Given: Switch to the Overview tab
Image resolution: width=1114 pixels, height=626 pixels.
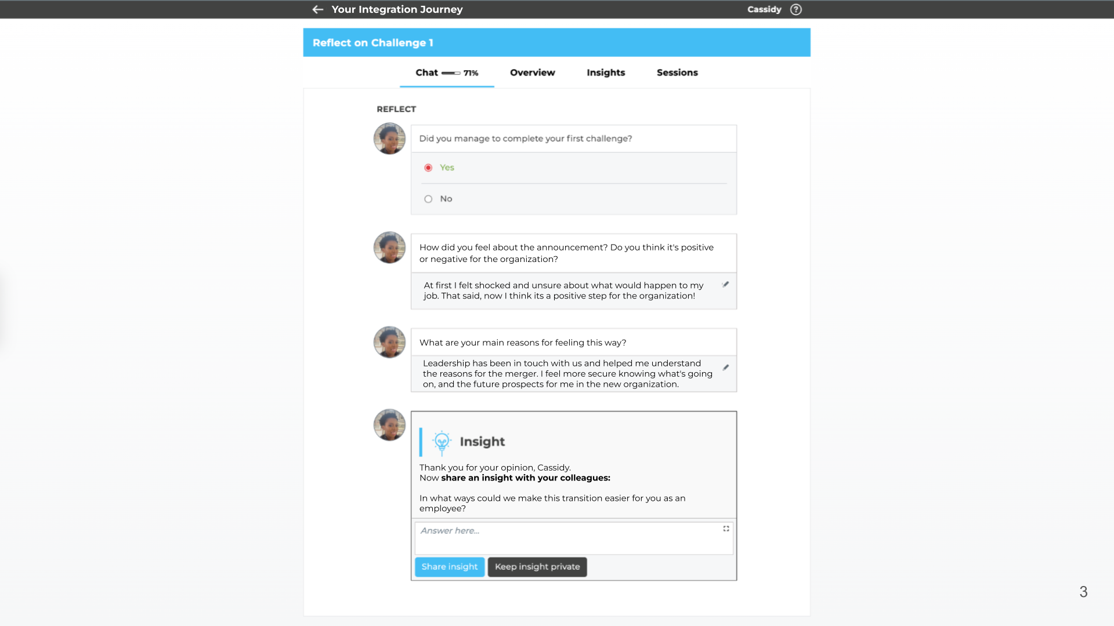Looking at the screenshot, I should coord(533,72).
